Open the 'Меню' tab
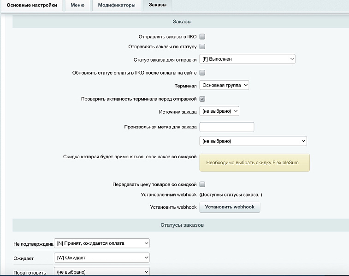Image resolution: width=349 pixels, height=276 pixels. click(77, 5)
